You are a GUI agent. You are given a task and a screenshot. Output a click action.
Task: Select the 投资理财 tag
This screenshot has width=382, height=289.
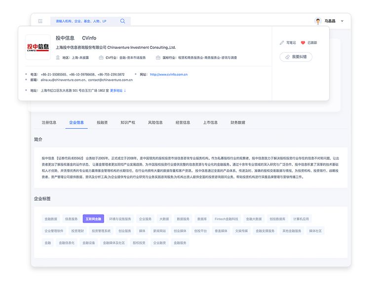77,231
